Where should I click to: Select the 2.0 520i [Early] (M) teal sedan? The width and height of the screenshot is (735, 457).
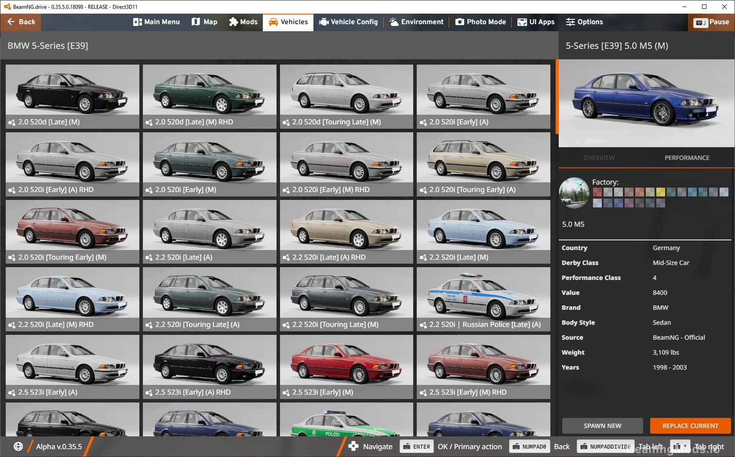(x=210, y=164)
